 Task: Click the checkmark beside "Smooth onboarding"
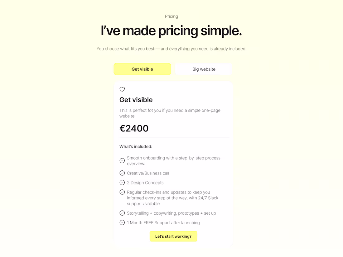tap(122, 160)
